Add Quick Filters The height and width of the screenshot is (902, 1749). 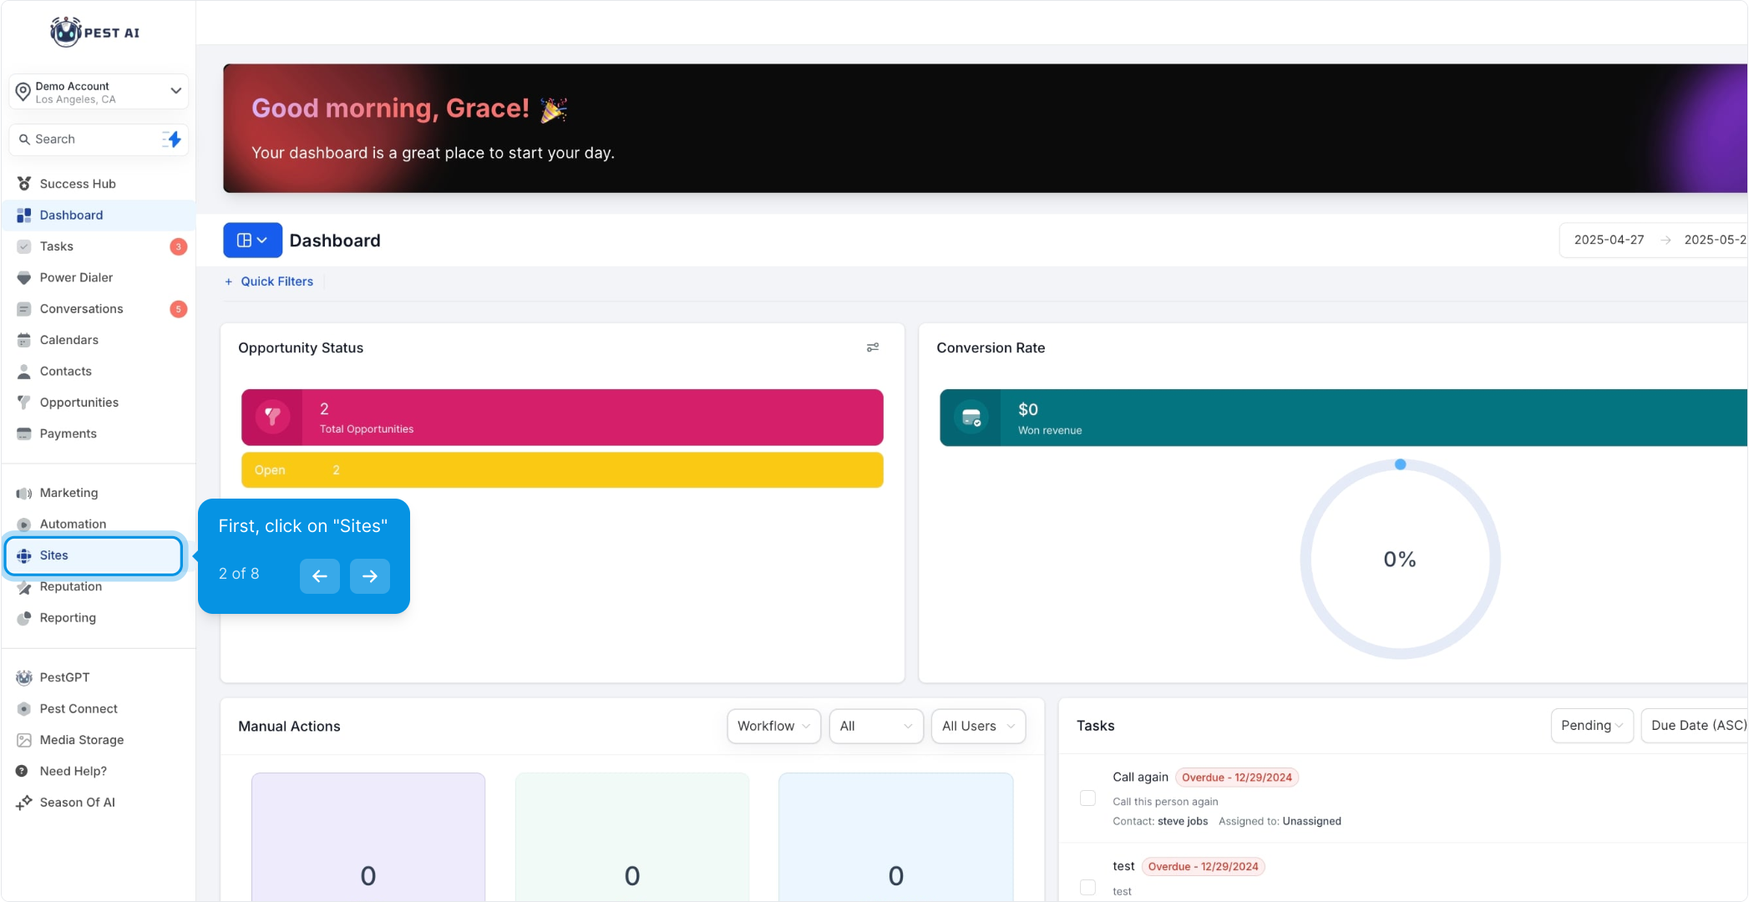(269, 281)
